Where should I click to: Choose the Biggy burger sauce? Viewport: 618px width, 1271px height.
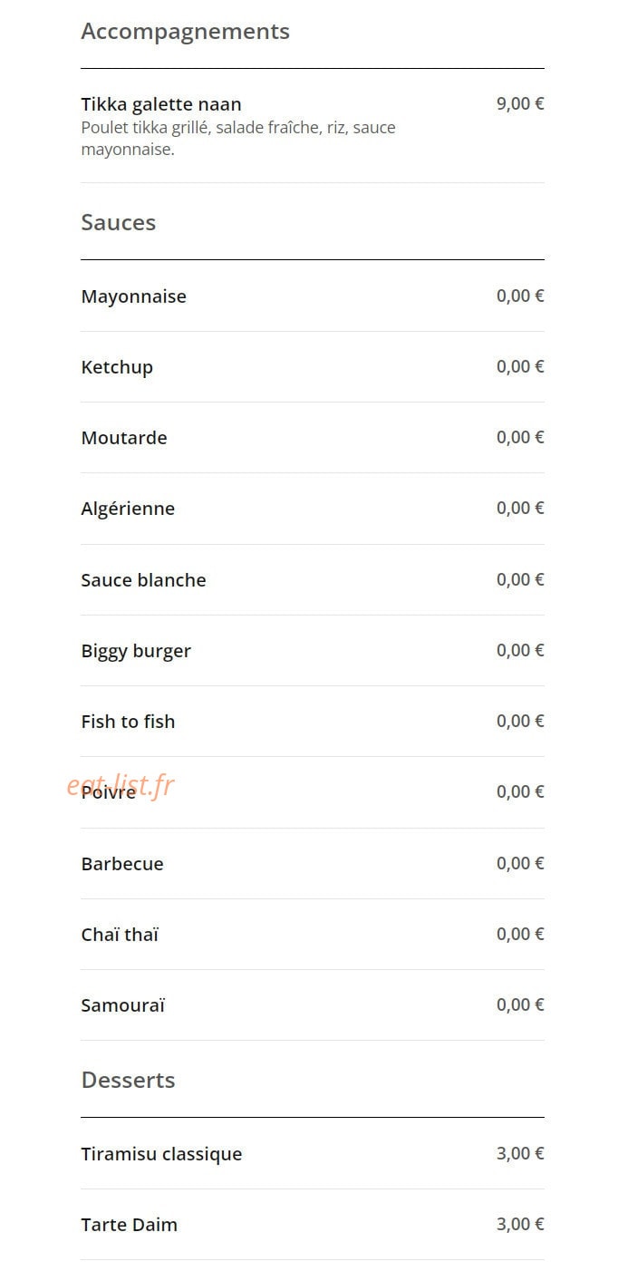coord(312,651)
